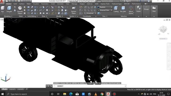The image size is (171, 96).
Task: Open VLC from the taskbar
Action: pos(96,94)
